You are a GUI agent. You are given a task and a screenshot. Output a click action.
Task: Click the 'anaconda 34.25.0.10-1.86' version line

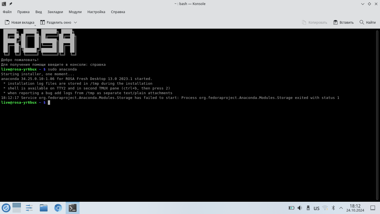click(77, 79)
